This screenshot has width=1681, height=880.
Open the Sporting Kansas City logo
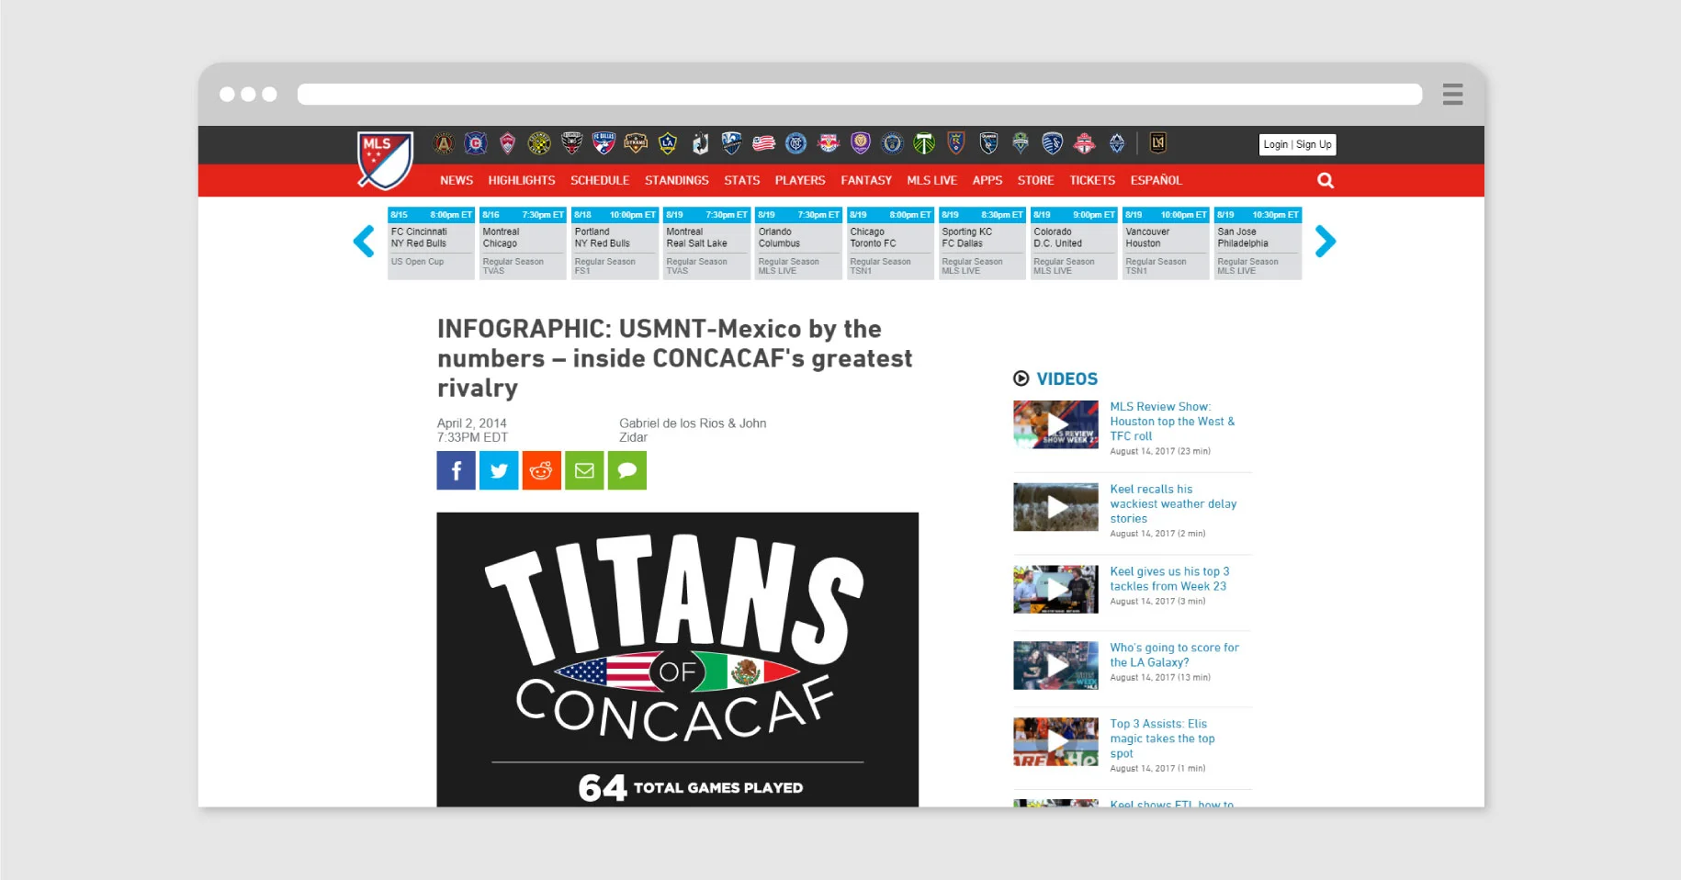click(1053, 143)
